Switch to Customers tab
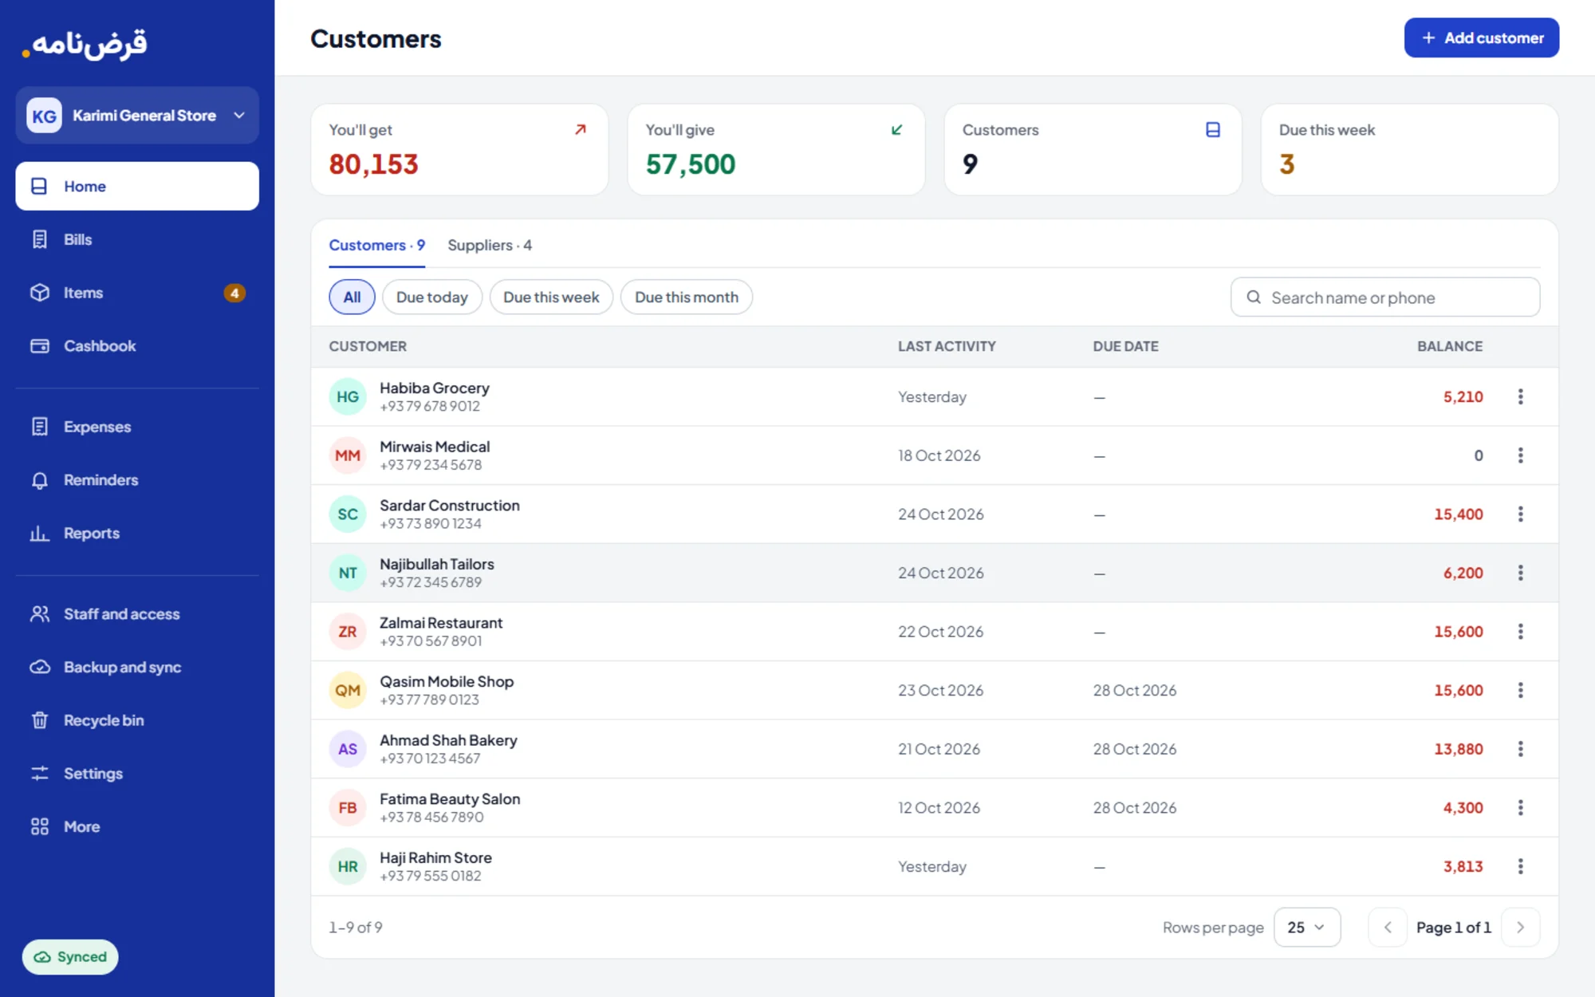 (376, 246)
